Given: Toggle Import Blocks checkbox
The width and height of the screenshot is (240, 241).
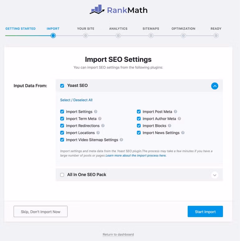Looking at the screenshot, I should tap(139, 126).
